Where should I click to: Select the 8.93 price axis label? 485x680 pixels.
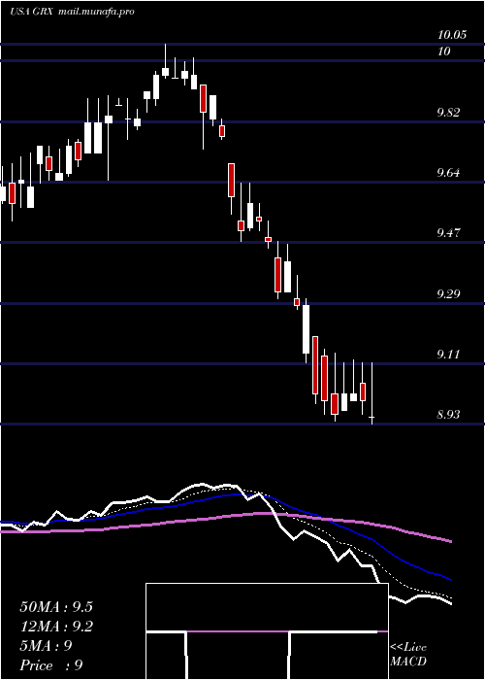click(x=448, y=415)
